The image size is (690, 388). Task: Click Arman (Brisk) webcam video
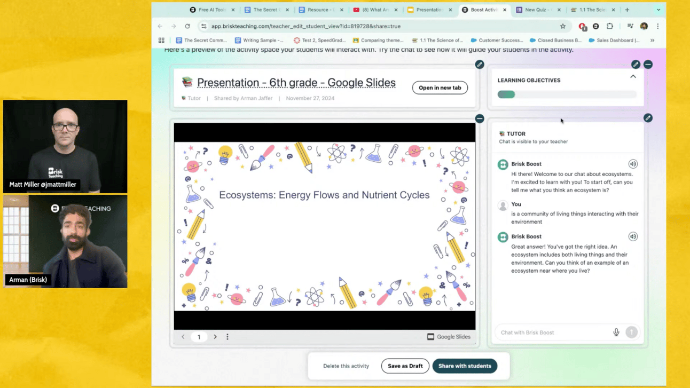pyautogui.click(x=65, y=242)
